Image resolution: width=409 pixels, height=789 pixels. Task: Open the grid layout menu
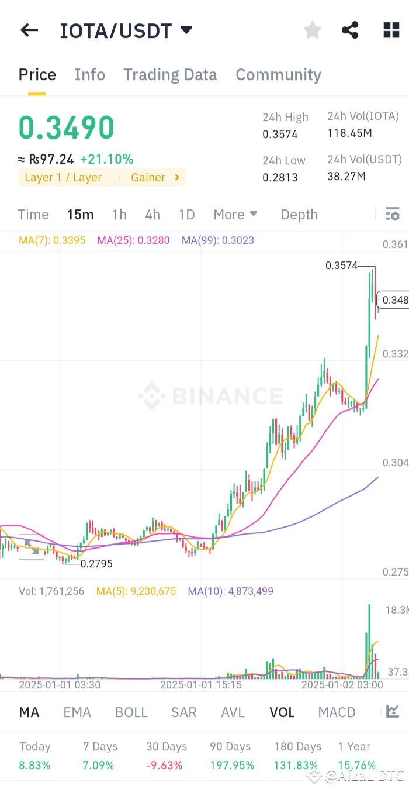click(x=390, y=30)
